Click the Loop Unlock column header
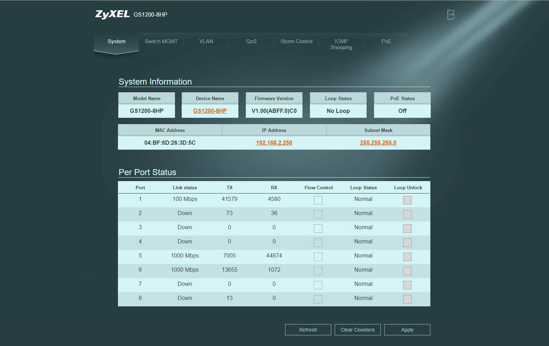549x346 pixels. click(x=408, y=188)
